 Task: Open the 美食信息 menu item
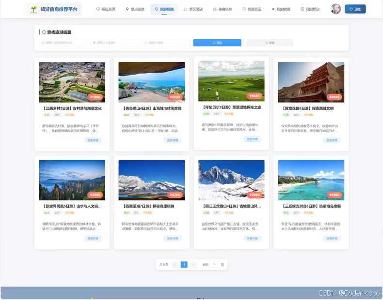pos(222,9)
